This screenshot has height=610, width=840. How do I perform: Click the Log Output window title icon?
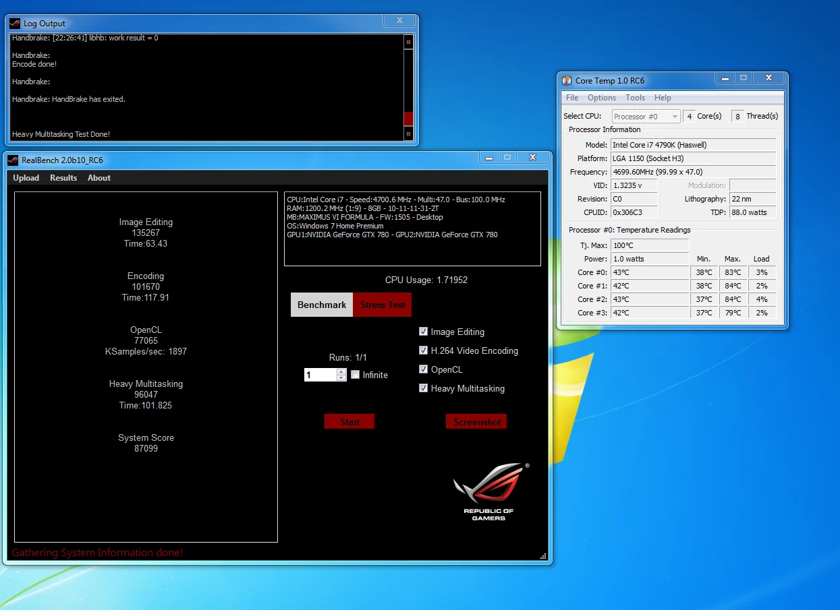coord(16,24)
